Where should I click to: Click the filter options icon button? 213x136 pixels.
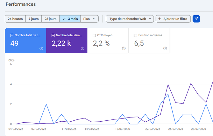pyautogui.click(x=196, y=19)
